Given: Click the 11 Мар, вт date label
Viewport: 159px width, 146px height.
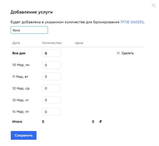Looking at the screenshot, I should [20, 77].
